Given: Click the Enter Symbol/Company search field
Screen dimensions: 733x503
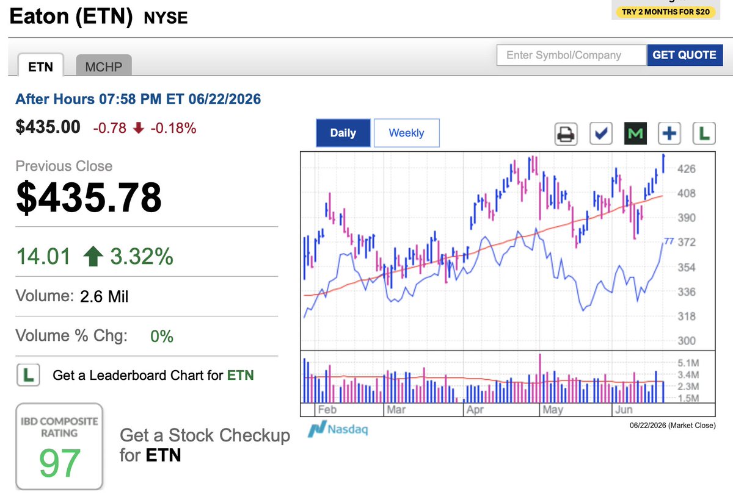Looking at the screenshot, I should click(571, 55).
